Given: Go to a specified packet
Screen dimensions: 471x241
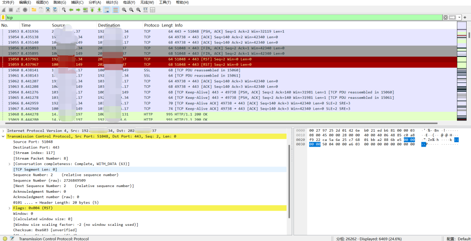Looking at the screenshot, I should [x=85, y=10].
